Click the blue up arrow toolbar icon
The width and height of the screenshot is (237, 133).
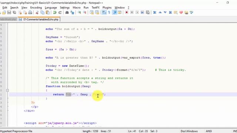coord(160,13)
